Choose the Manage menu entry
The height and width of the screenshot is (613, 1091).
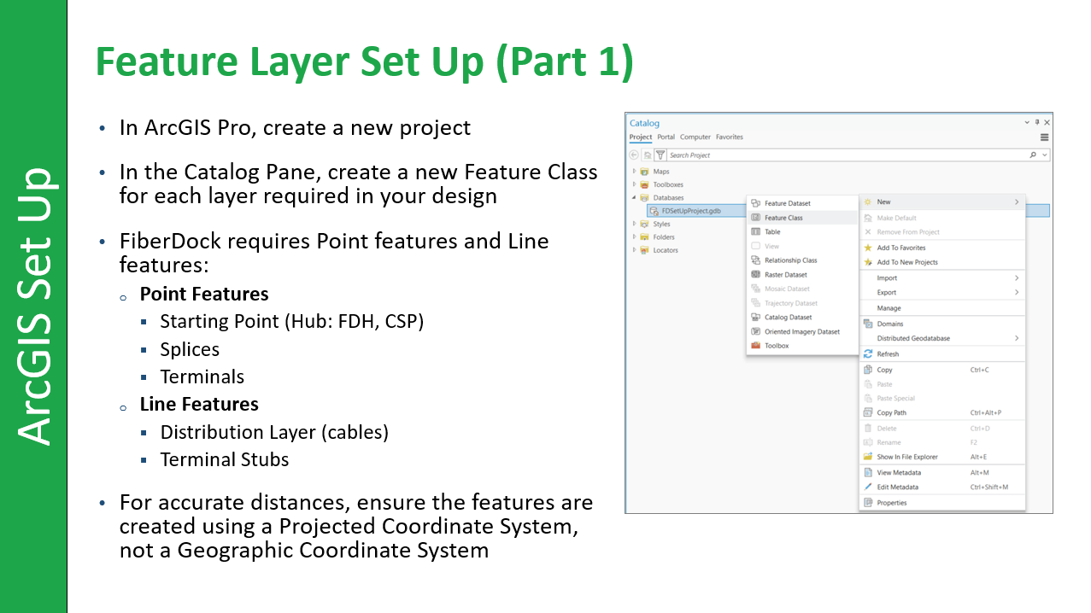942,308
